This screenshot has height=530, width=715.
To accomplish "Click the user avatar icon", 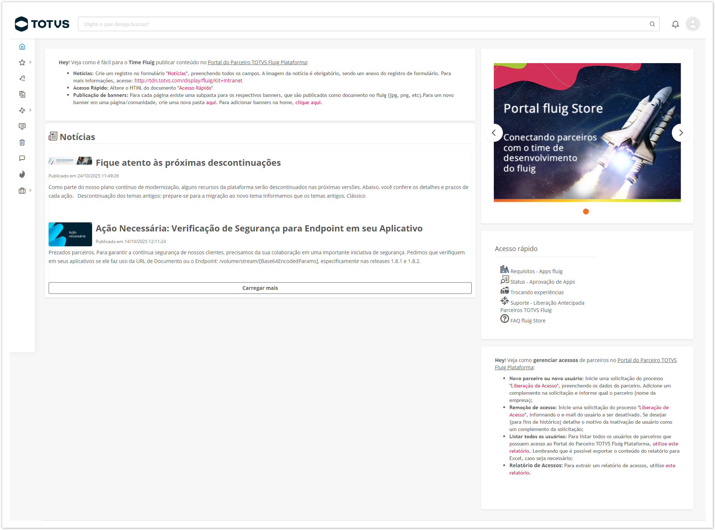I will click(693, 24).
